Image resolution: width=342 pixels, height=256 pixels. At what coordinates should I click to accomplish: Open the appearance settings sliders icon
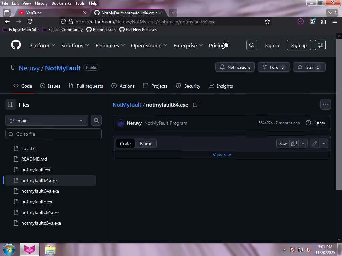tap(320, 45)
